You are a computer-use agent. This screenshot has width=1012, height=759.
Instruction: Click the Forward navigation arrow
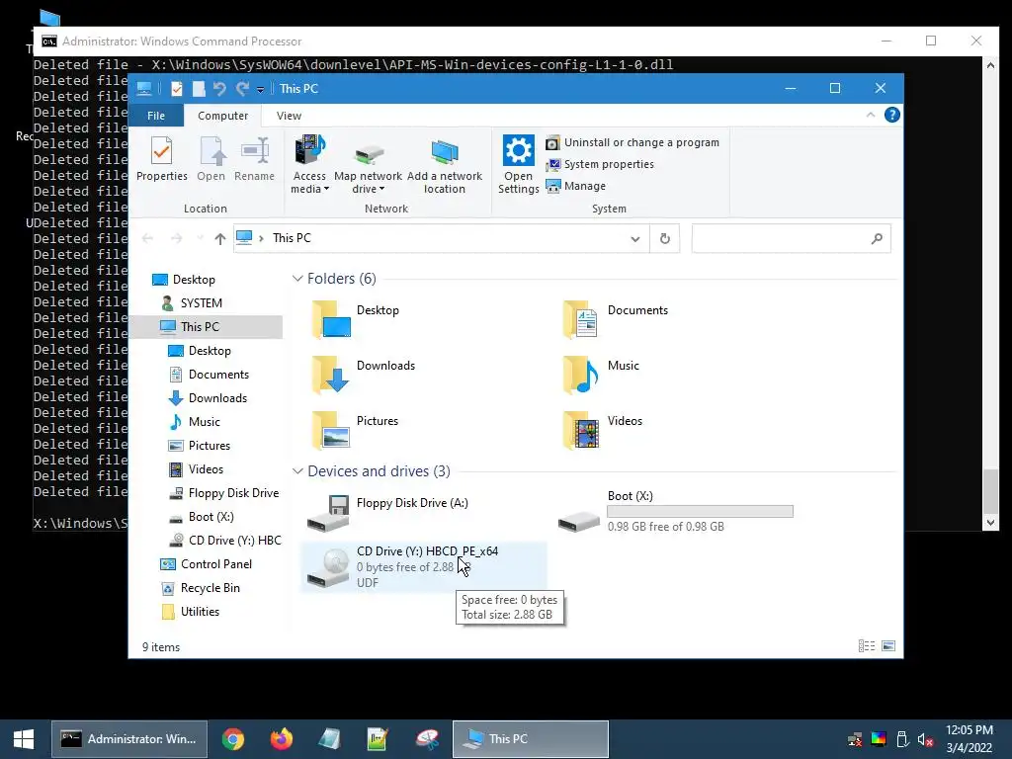[176, 239]
